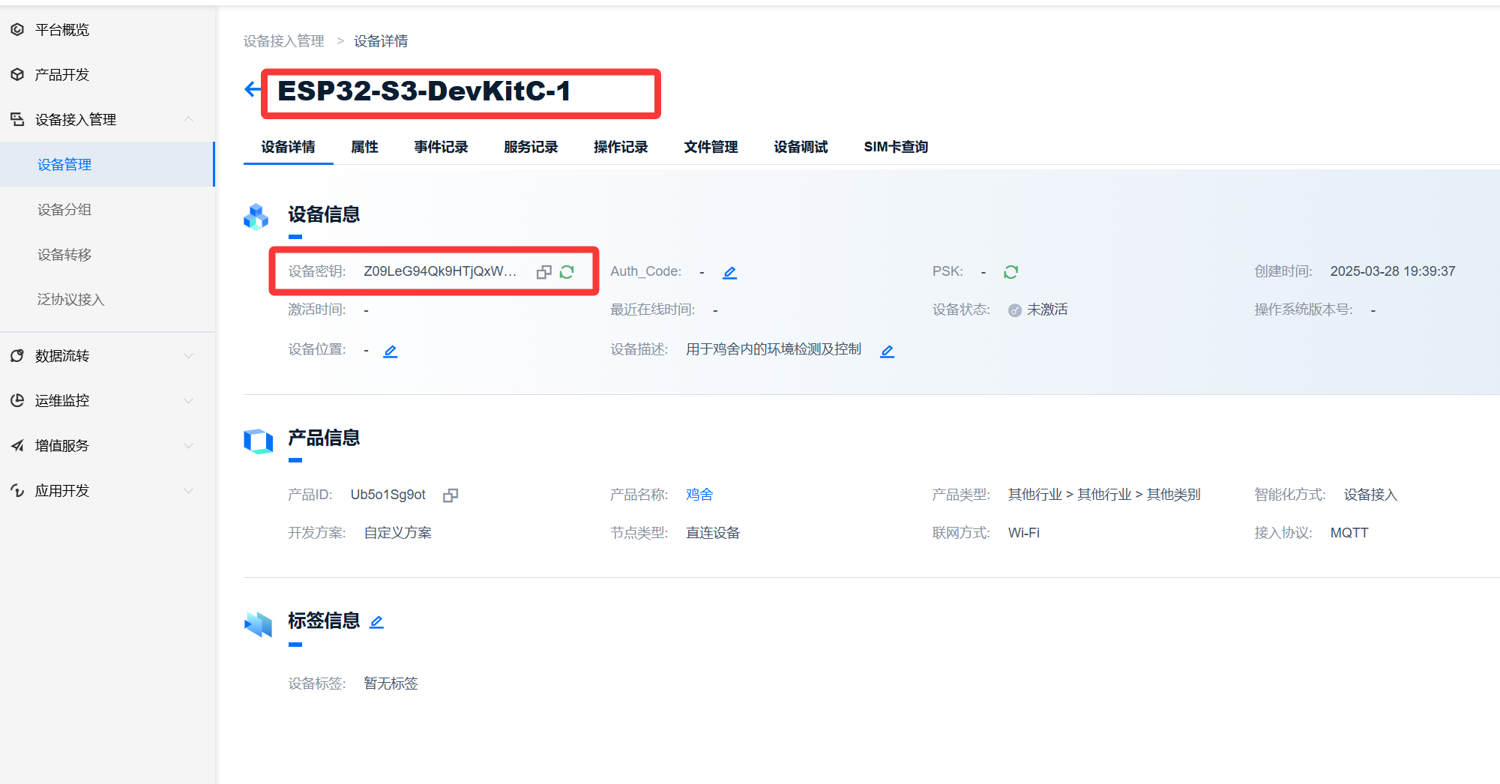Copy the device secret key
The image size is (1500, 784).
[544, 272]
